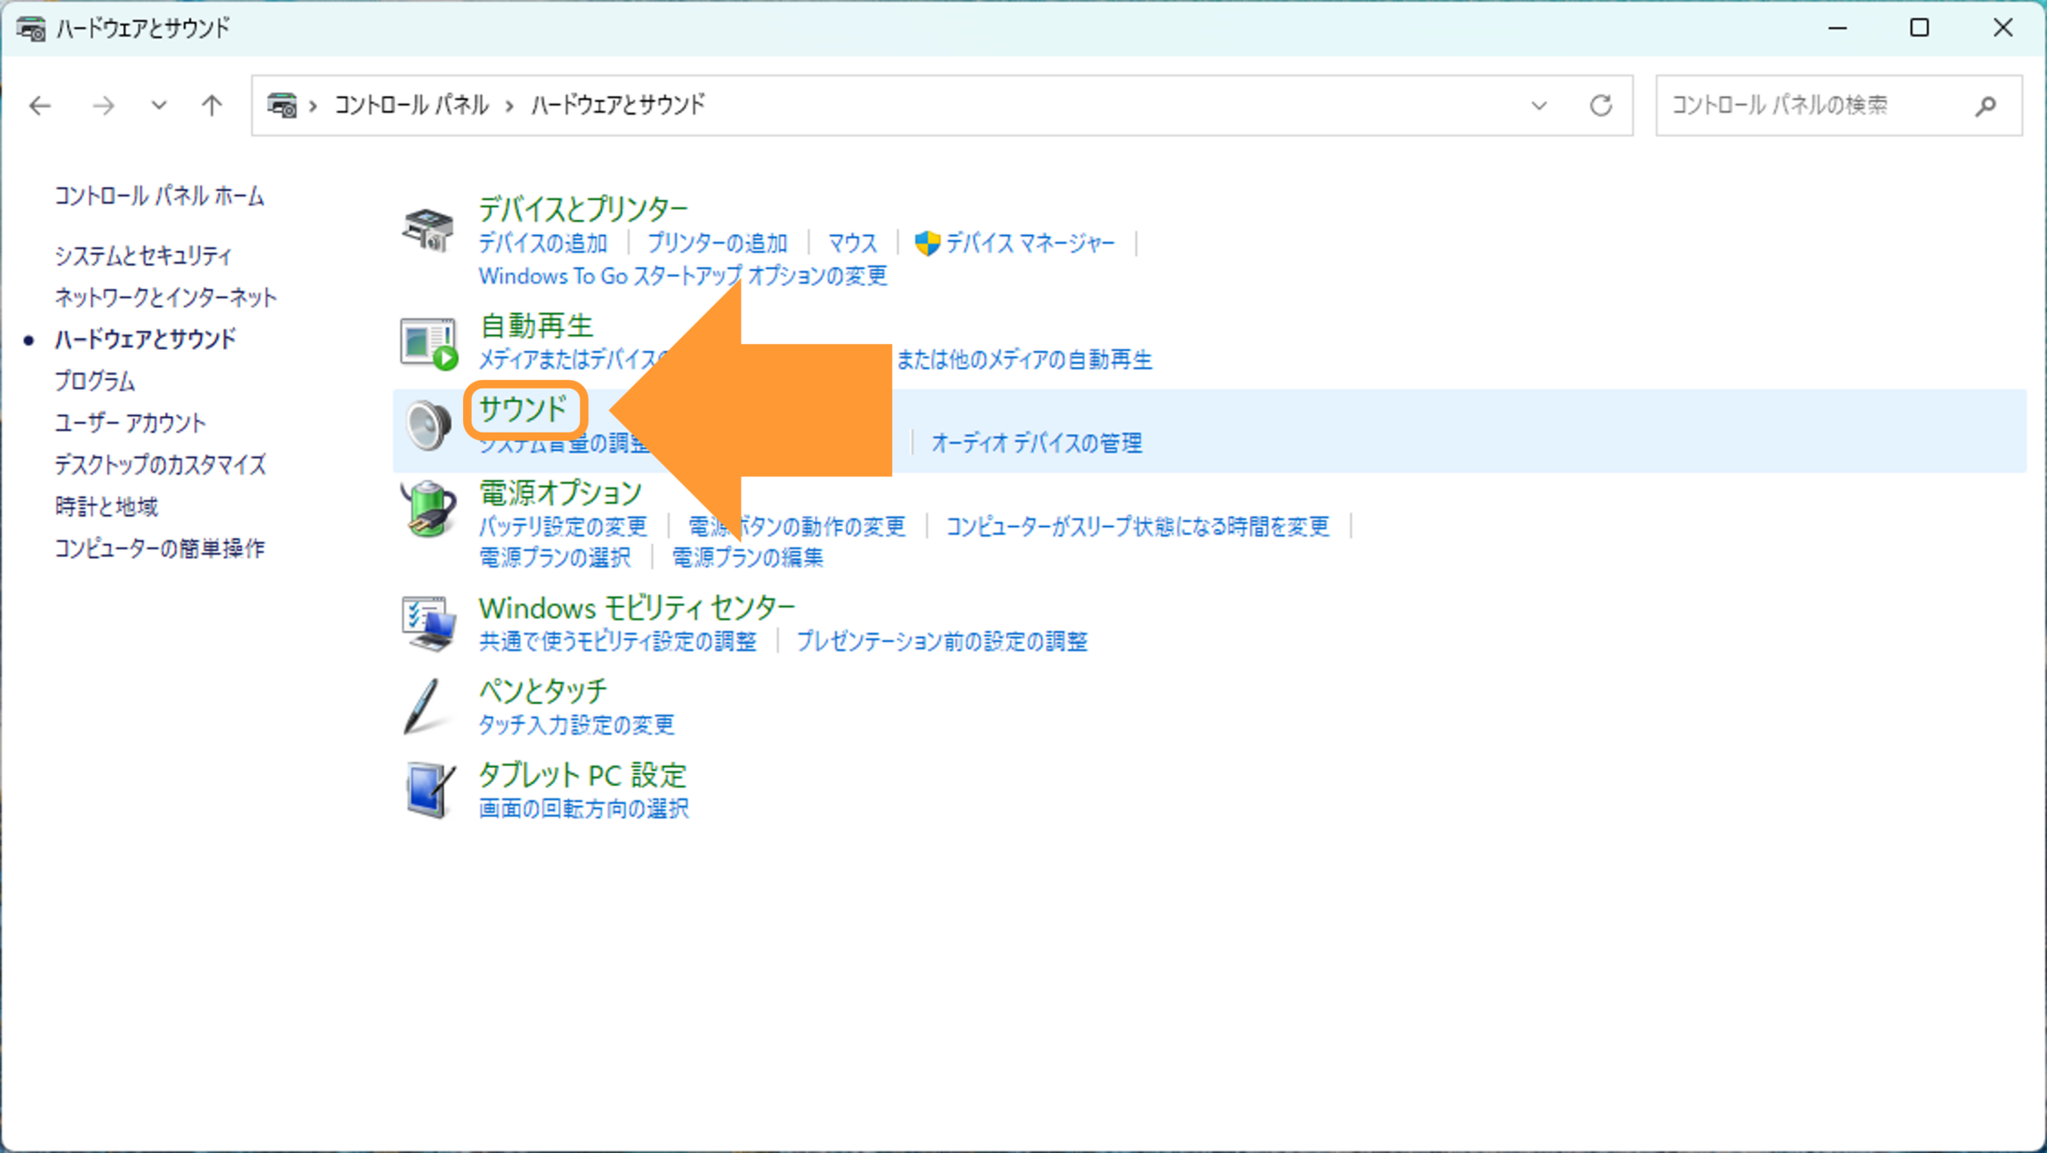
Task: Click the AutoPlay (自動再生) icon
Action: coord(429,345)
